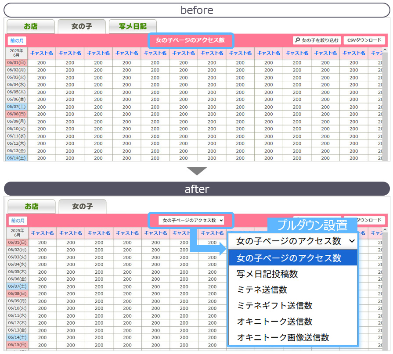
Task: Click the 06/15(日) date row header
Action: coord(17,344)
